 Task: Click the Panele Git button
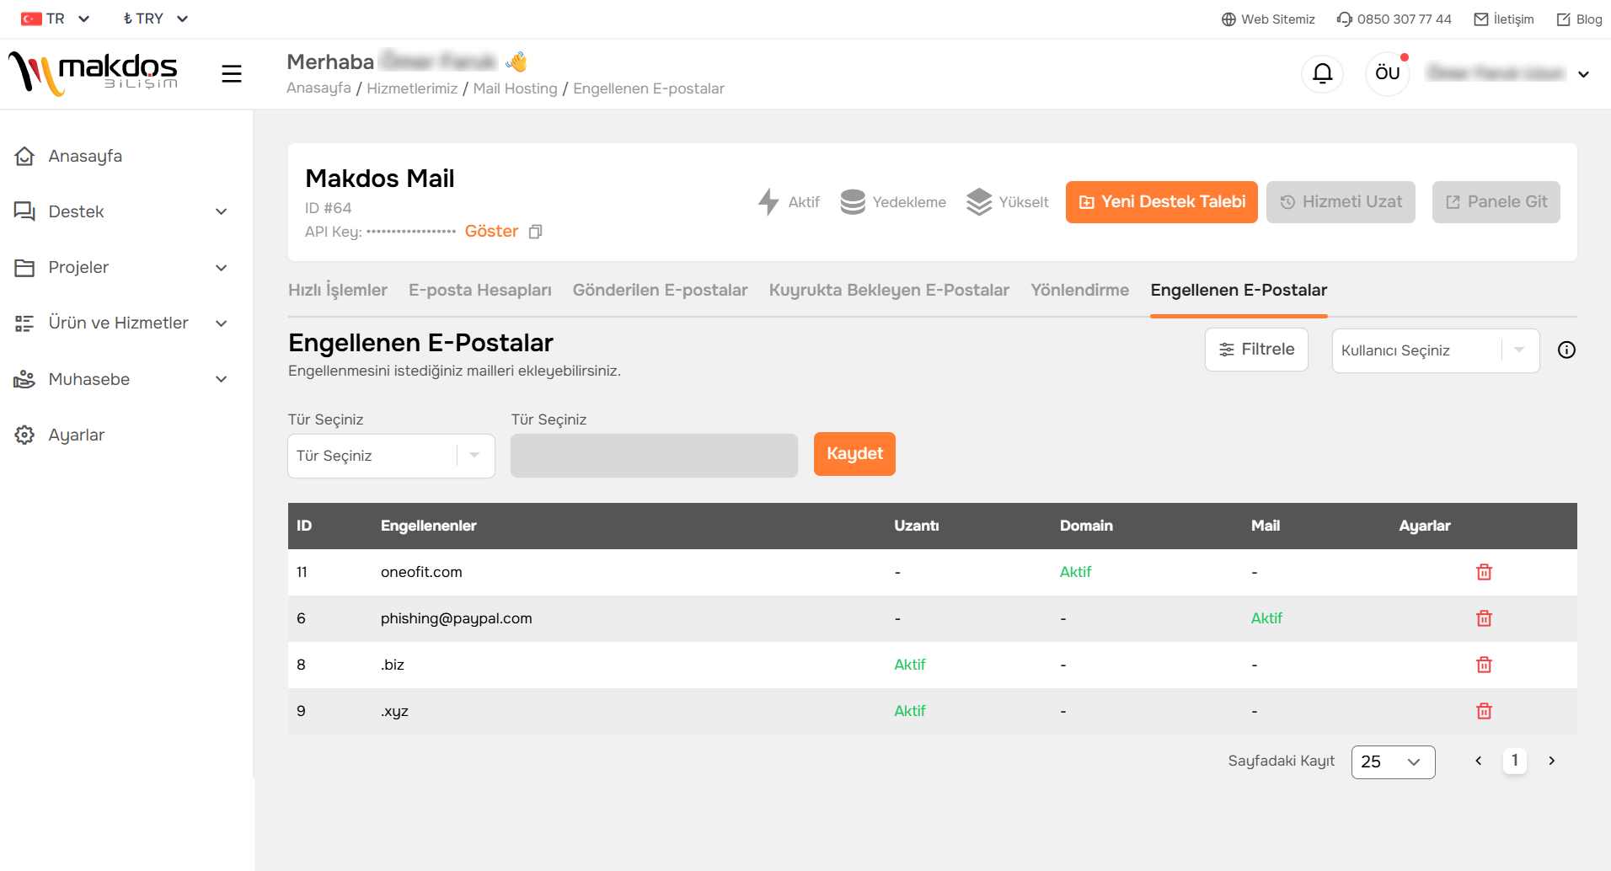coord(1496,202)
